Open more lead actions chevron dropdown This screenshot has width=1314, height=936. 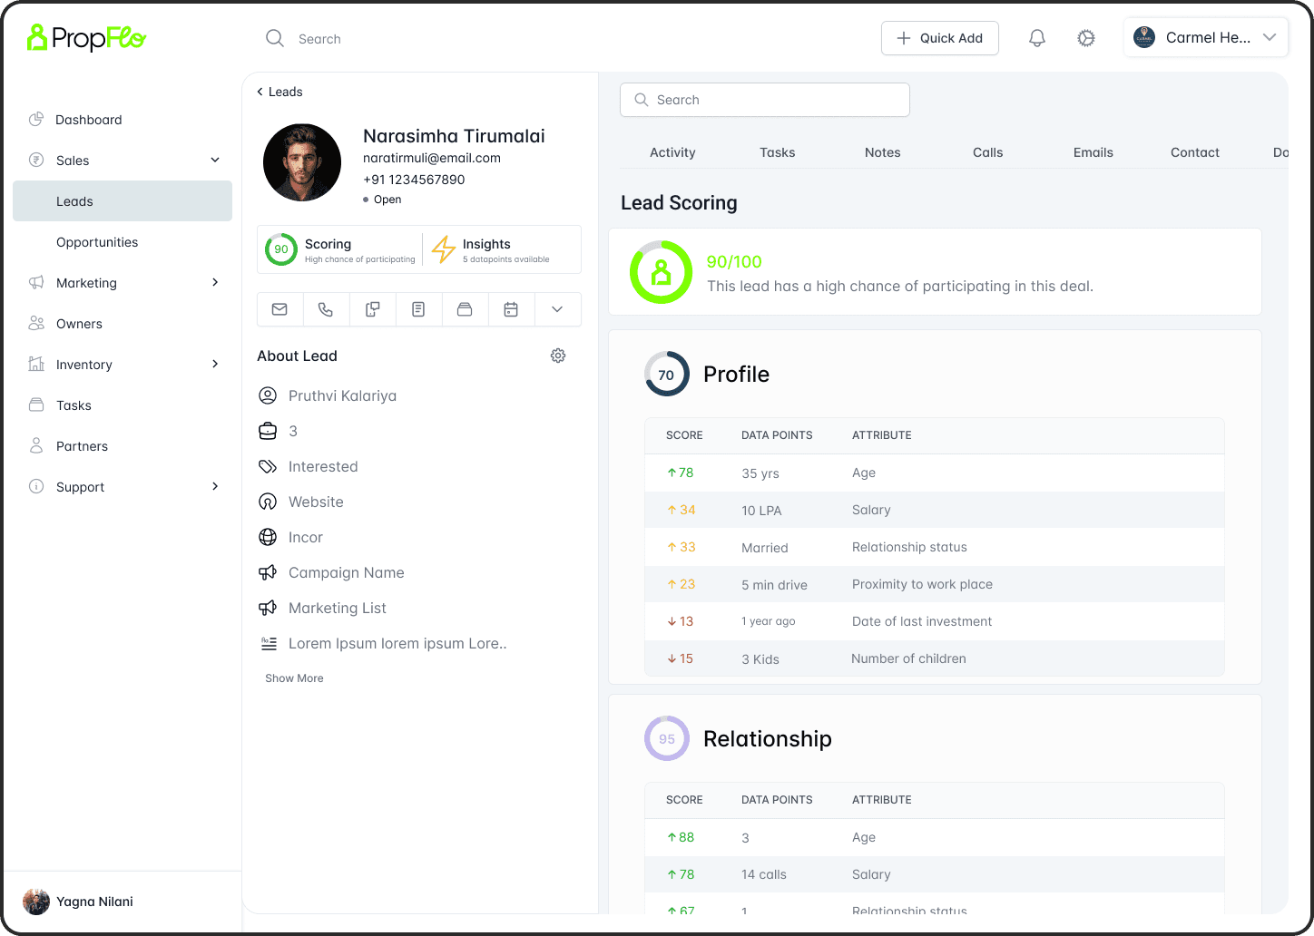(x=557, y=309)
